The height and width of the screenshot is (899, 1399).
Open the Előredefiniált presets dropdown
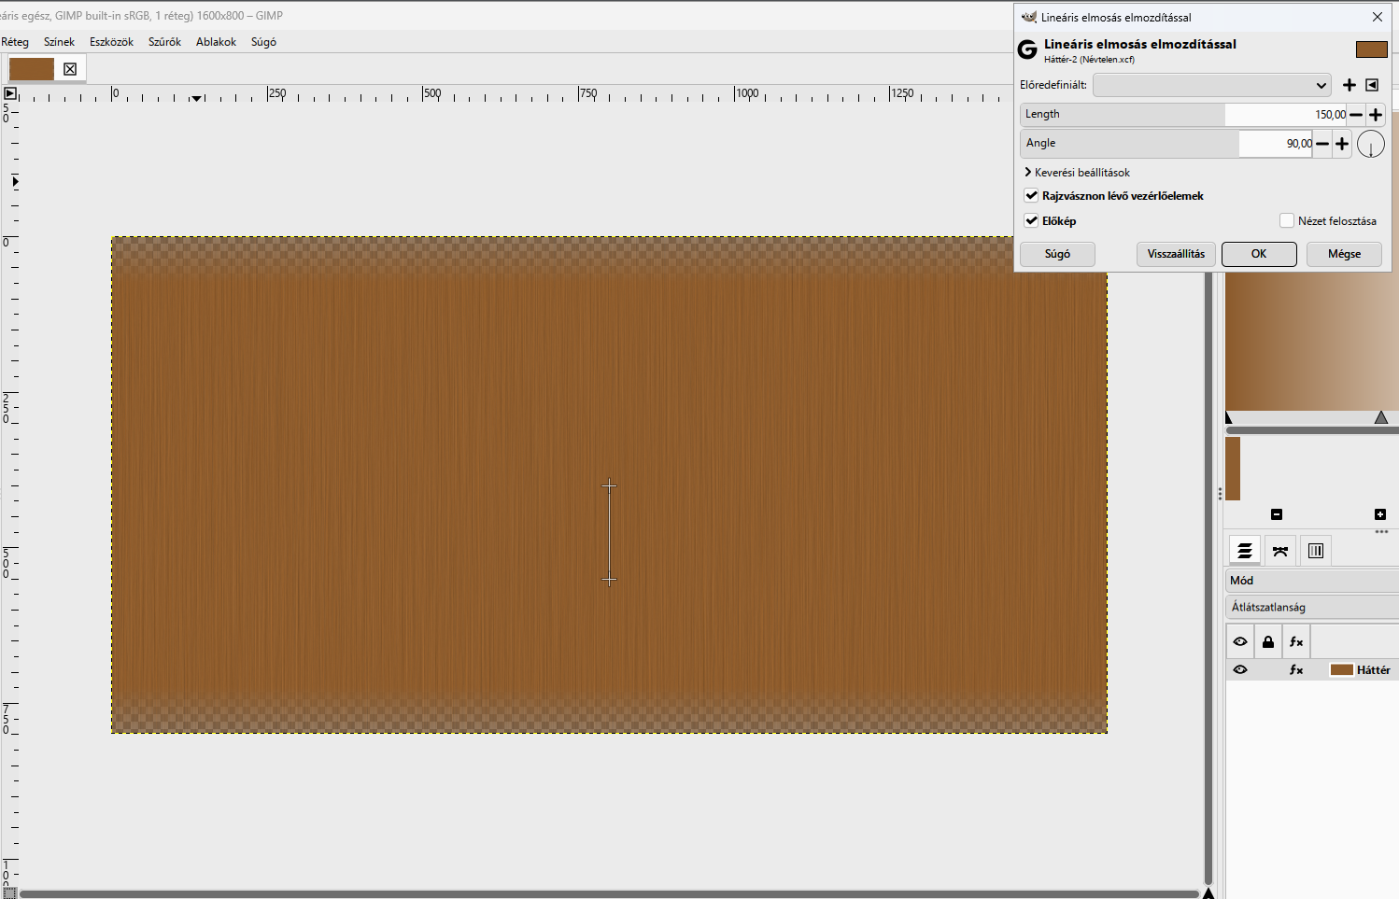click(1212, 85)
